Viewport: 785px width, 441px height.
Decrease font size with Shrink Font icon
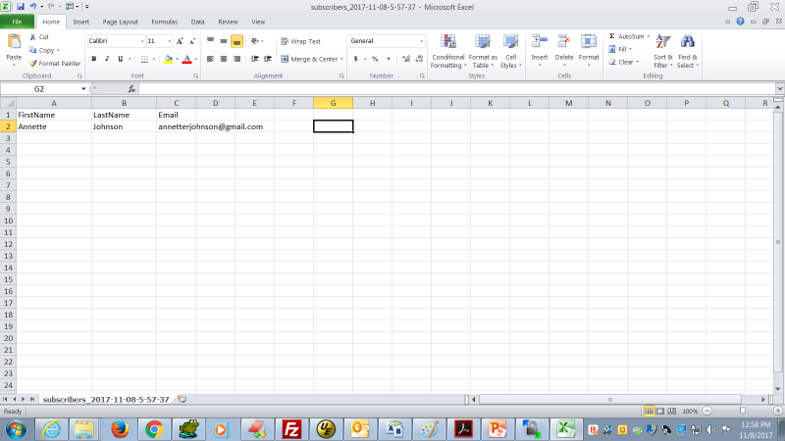click(192, 41)
